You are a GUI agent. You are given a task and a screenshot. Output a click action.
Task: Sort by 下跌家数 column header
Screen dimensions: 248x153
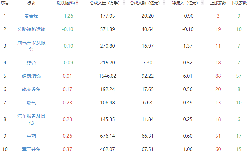point(239,3)
